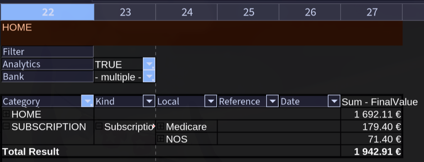This screenshot has height=162, width=424.
Task: Open the Bank filter dropdown arrow
Action: pos(149,76)
